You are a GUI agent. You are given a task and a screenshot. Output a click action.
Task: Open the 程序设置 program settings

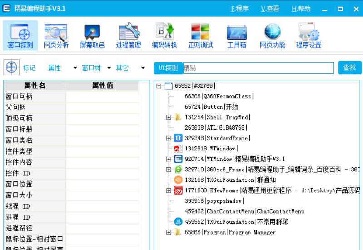click(308, 35)
